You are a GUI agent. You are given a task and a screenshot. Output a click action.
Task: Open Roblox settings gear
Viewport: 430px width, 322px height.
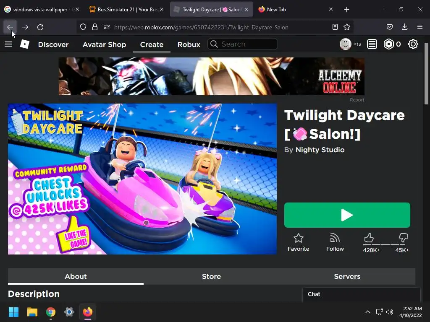point(413,44)
